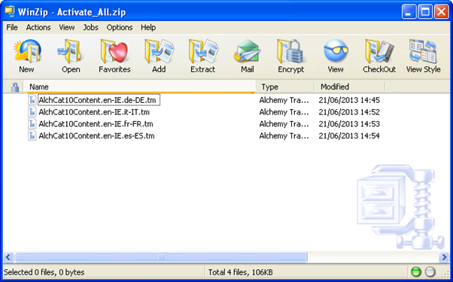
Task: Select AlchCat10Content.en-IE.de-DE.tm file
Action: pyautogui.click(x=97, y=100)
